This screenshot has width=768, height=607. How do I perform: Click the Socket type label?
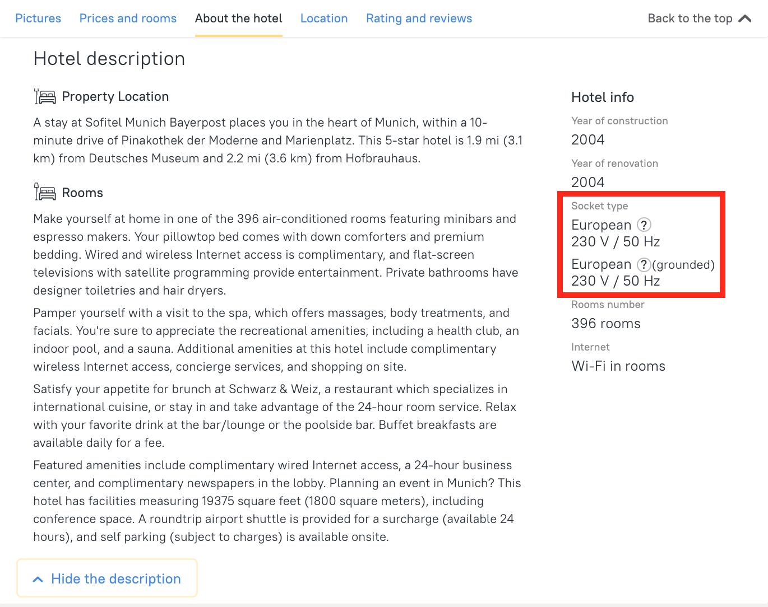[x=599, y=206]
